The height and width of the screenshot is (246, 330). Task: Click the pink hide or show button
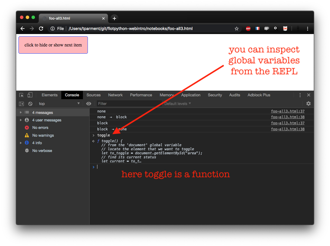(53, 45)
